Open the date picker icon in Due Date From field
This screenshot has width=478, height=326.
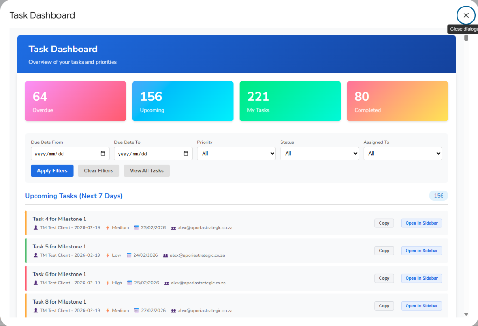[x=103, y=153]
